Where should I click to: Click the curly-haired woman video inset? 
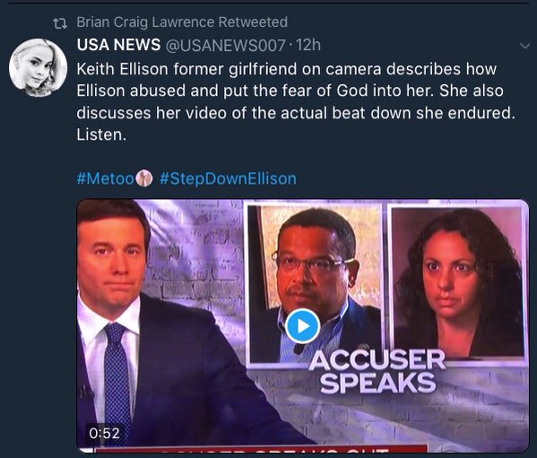click(x=458, y=282)
